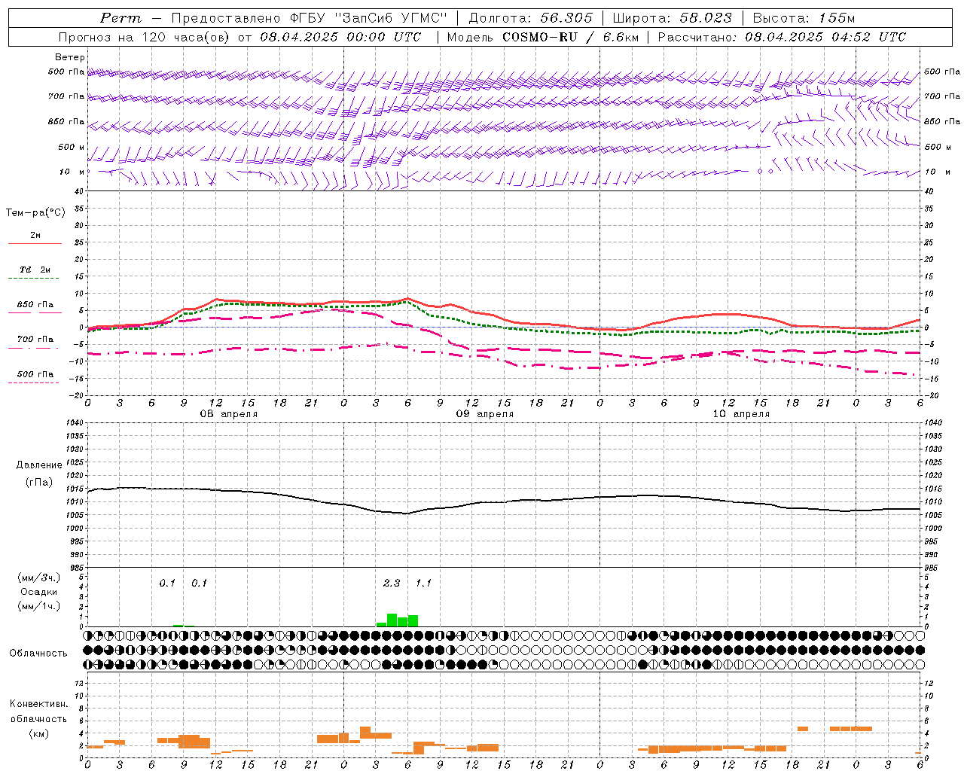Click the "Модель COSMO-RU / 6.6км" model label
Image resolution: width=964 pixels, height=771 pixels.
543,37
